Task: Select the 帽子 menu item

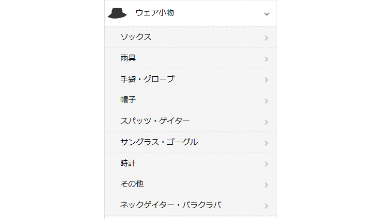Action: [128, 100]
